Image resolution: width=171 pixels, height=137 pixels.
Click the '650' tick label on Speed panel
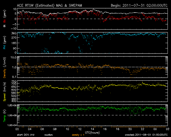[x=14, y=87]
